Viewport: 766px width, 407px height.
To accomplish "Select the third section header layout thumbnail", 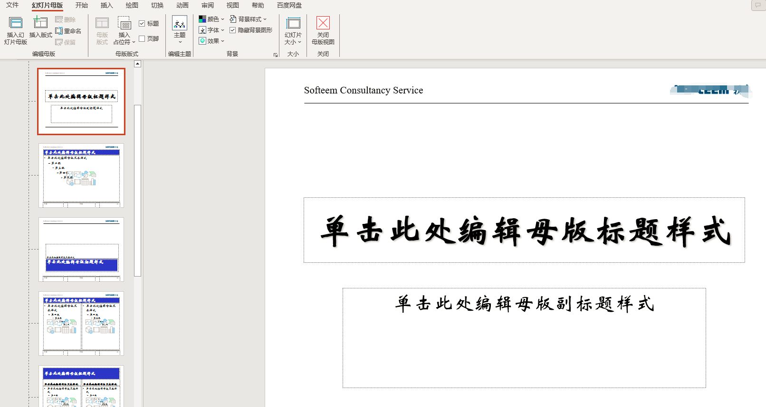I will pyautogui.click(x=81, y=250).
